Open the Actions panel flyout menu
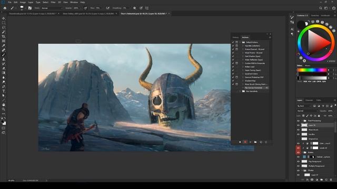The image size is (337, 189). coord(270,37)
